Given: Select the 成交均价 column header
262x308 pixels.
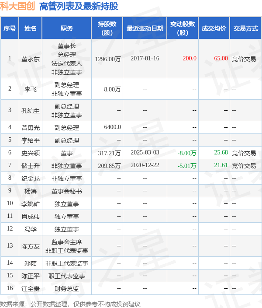Looking at the screenshot, I should (214, 28).
